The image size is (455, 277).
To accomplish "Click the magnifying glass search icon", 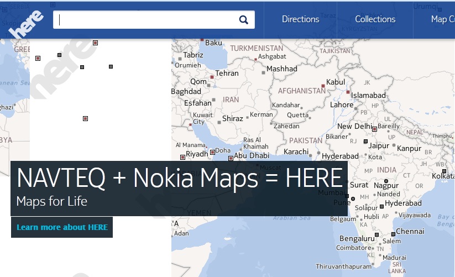I will coord(244,20).
